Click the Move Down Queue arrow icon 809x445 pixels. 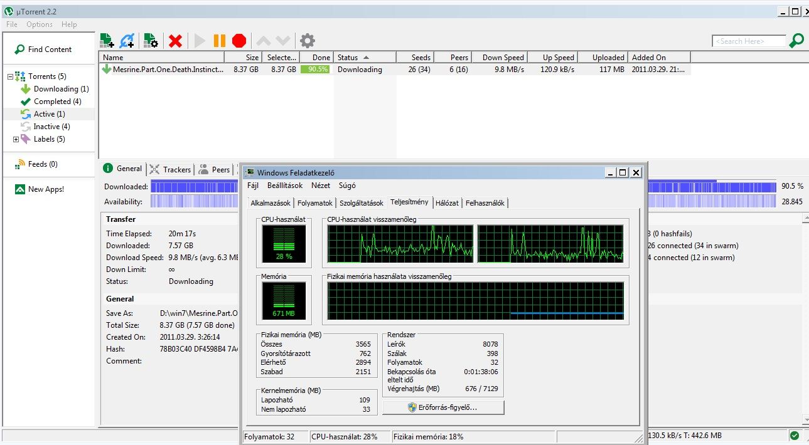coord(283,41)
